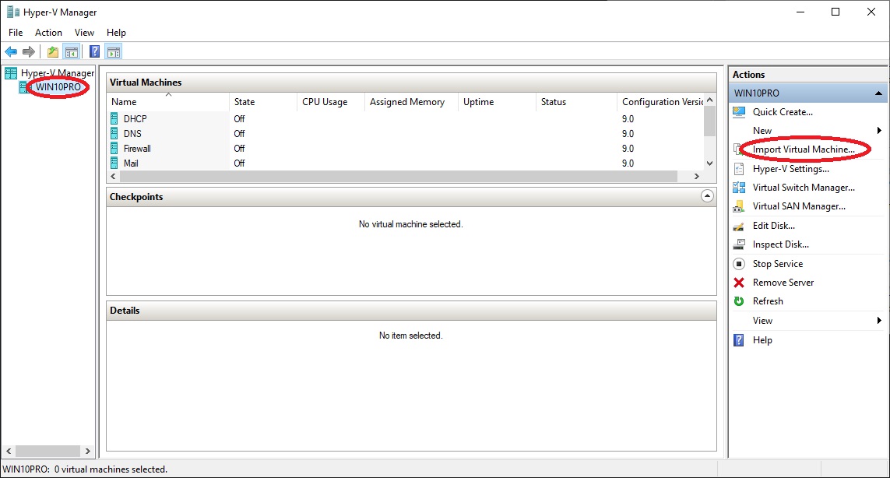Click the Virtual Switch Manager icon
This screenshot has width=890, height=478.
click(x=738, y=188)
